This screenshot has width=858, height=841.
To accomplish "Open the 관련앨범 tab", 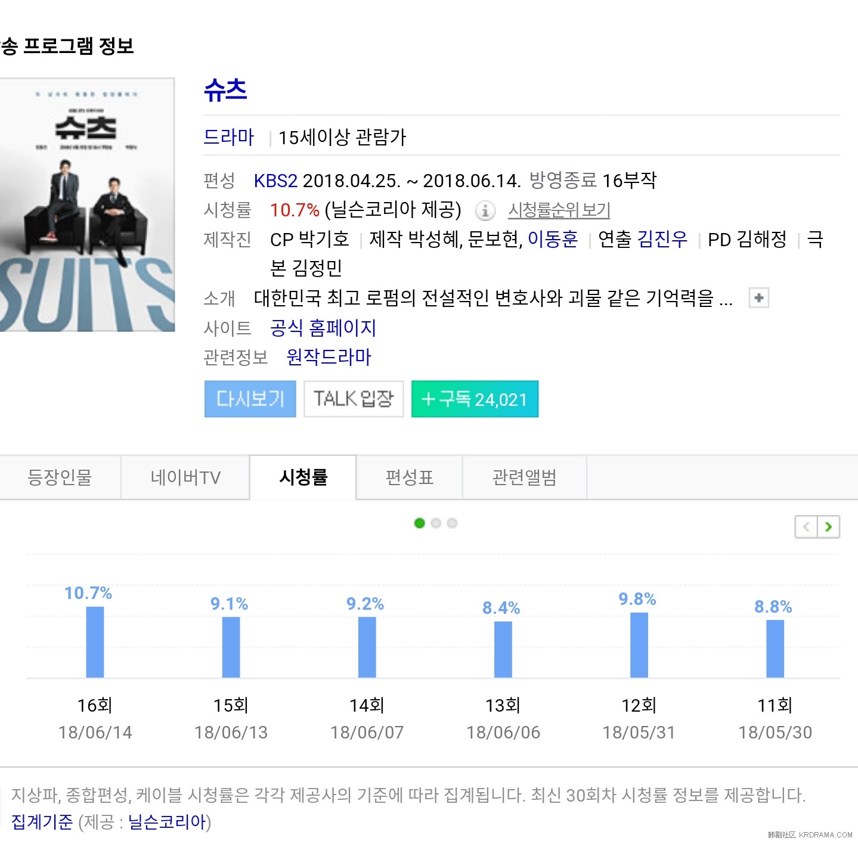I will tap(525, 477).
